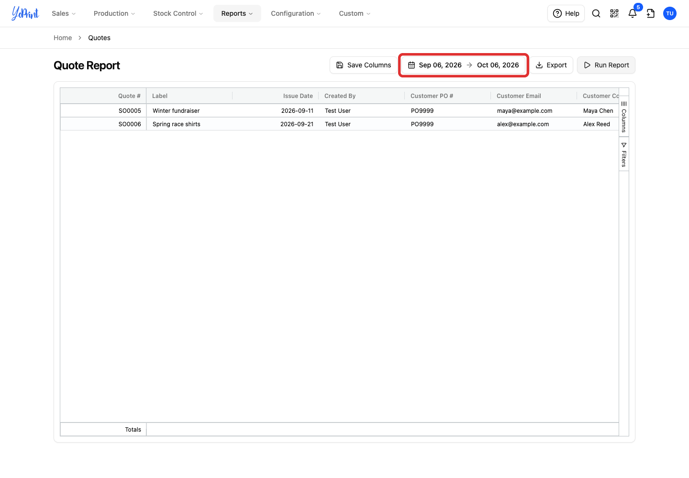Open the Reports dropdown

coord(237,13)
